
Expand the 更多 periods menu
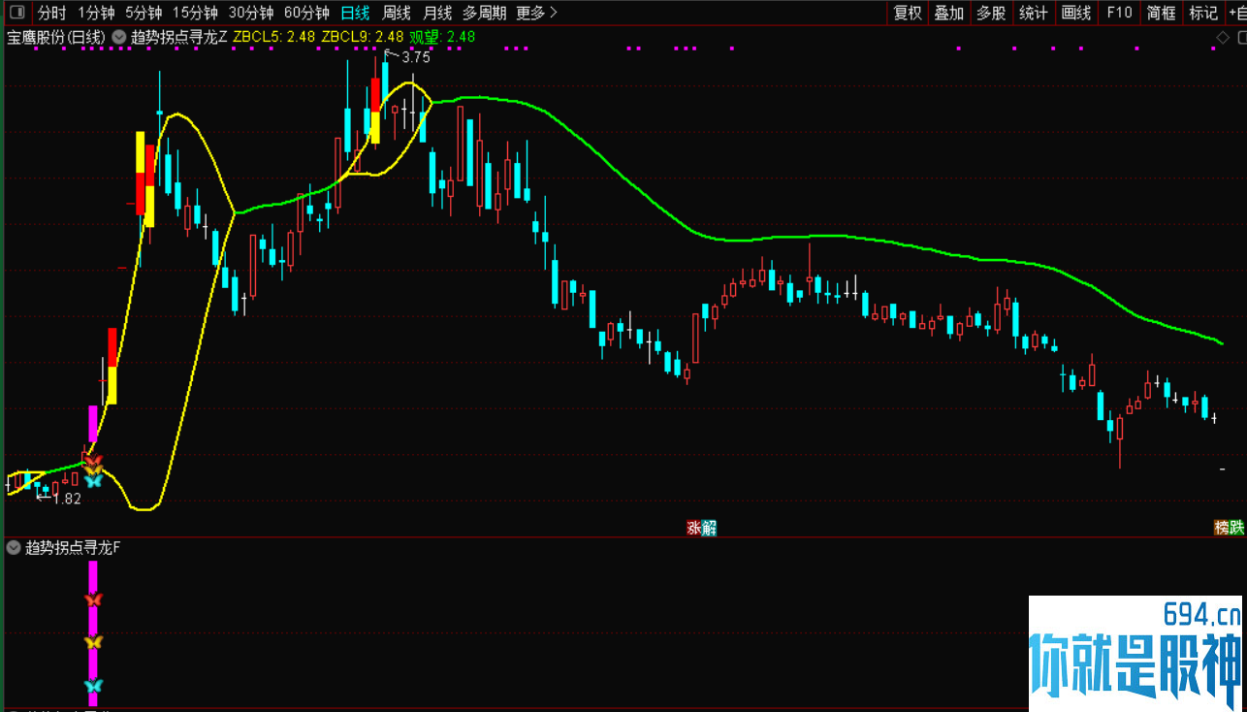[x=536, y=13]
